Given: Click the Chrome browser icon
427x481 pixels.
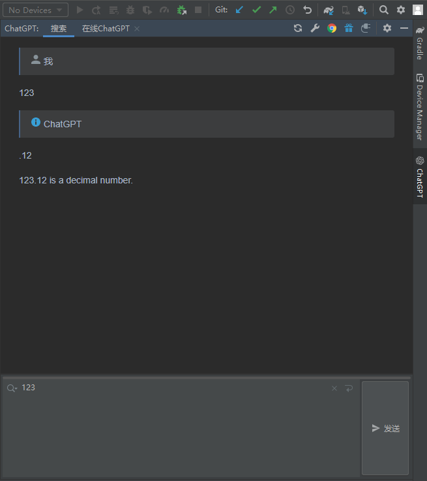Looking at the screenshot, I should (332, 28).
